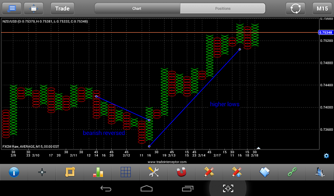Tap the chart pan/move icon
The height and width of the screenshot is (196, 334).
[x=34, y=9]
